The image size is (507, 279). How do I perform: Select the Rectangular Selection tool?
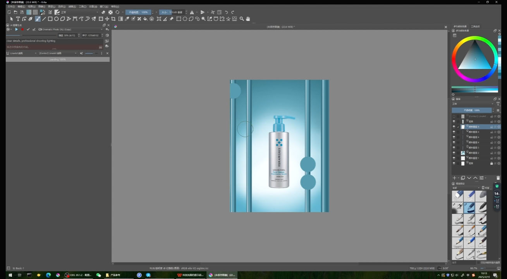pyautogui.click(x=179, y=19)
